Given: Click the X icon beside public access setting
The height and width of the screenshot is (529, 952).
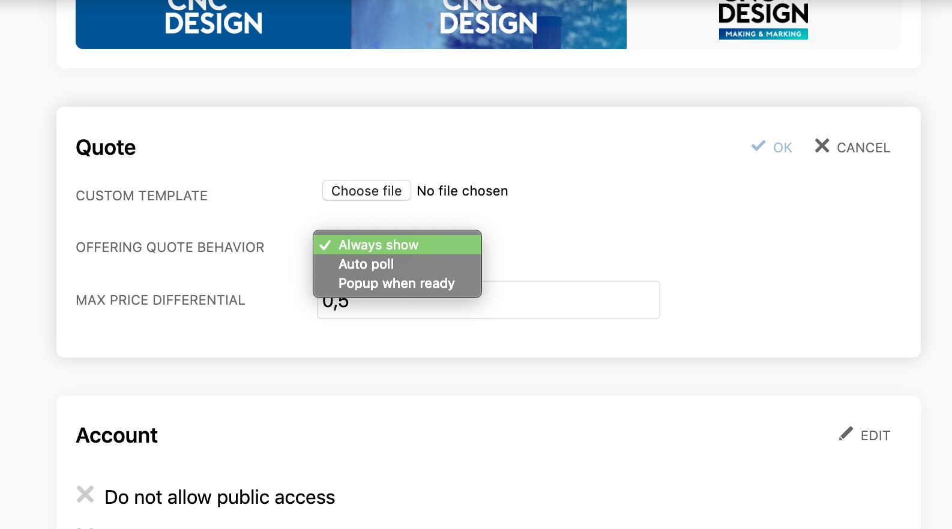Looking at the screenshot, I should coord(85,494).
